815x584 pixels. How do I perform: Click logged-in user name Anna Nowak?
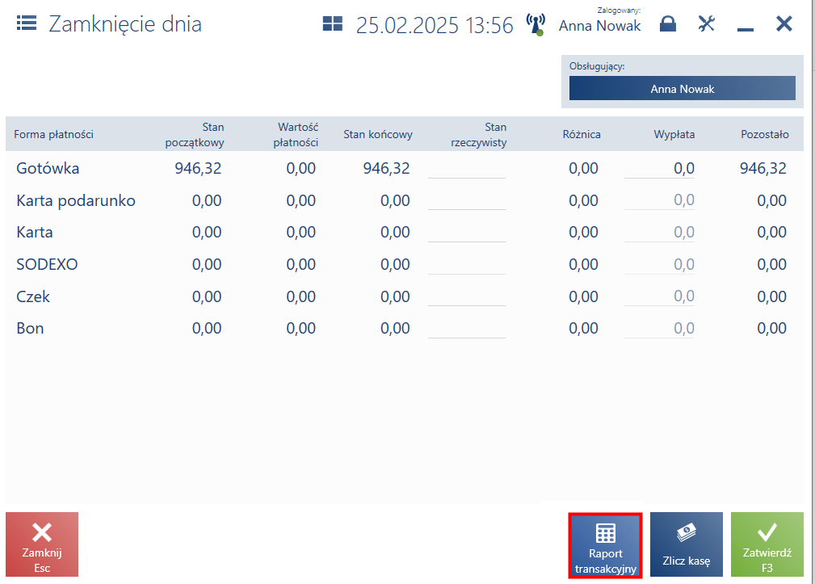pos(600,26)
